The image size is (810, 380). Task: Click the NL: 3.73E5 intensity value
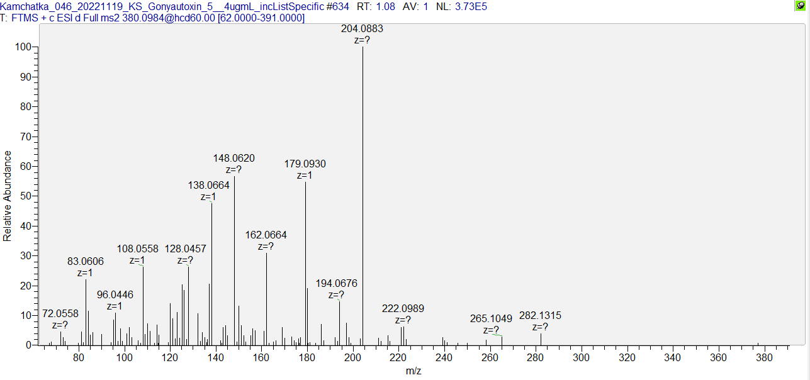click(x=461, y=6)
